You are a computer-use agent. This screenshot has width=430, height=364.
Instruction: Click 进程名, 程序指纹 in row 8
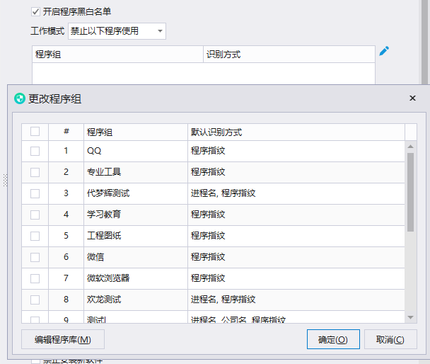tap(223, 300)
